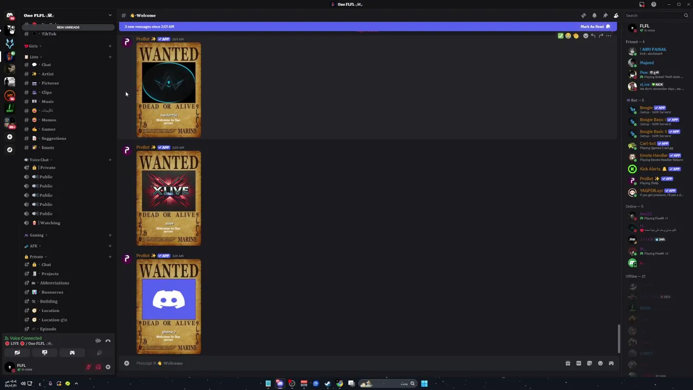Unmute the microphone in the user panel
The image size is (693, 390).
(88, 367)
